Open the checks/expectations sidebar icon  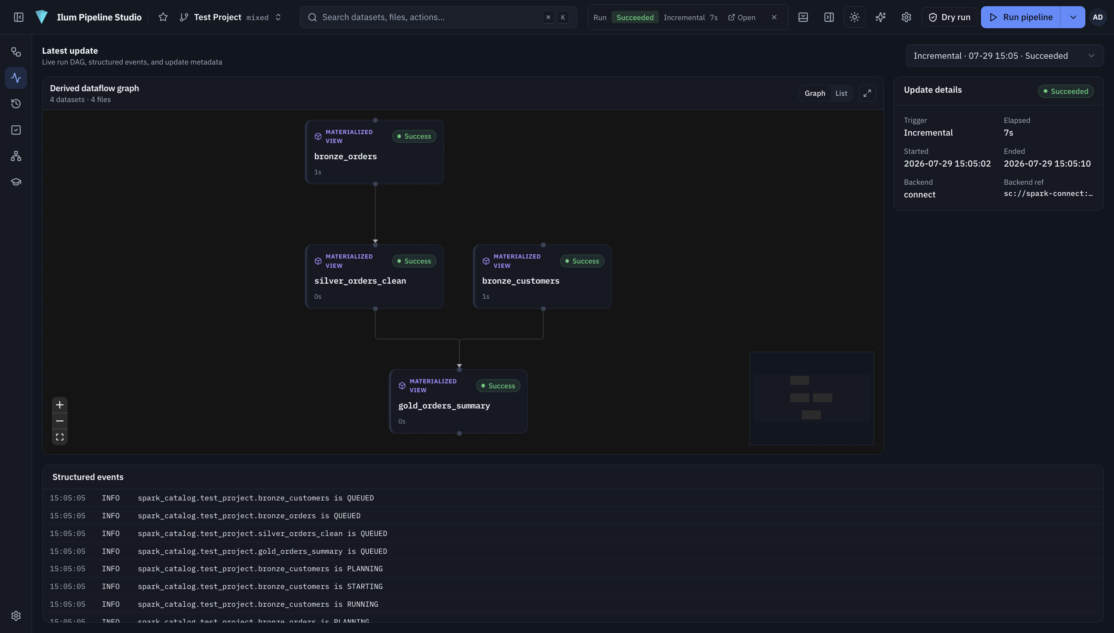pyautogui.click(x=16, y=130)
